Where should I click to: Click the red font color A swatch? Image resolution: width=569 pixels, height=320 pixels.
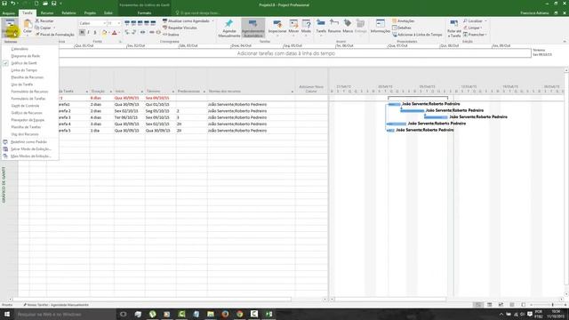(x=115, y=33)
